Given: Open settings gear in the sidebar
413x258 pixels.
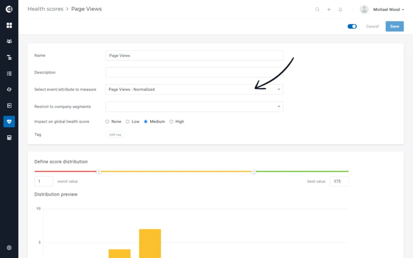Looking at the screenshot, I should (9, 248).
